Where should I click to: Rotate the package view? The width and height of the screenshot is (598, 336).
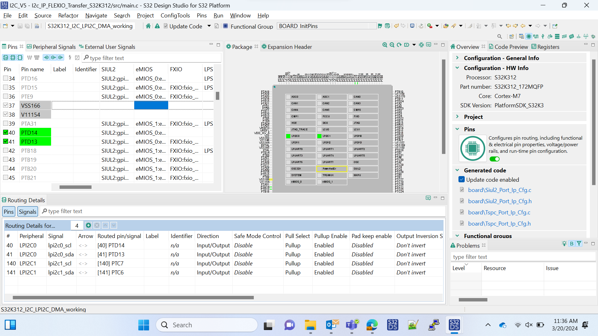coord(399,45)
